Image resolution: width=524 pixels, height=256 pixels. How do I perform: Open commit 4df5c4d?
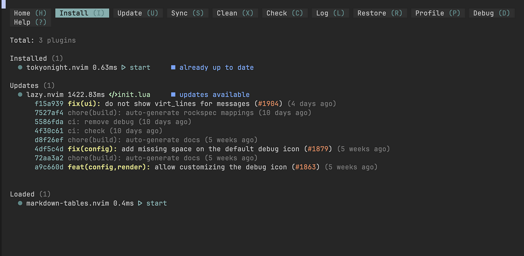coord(49,149)
